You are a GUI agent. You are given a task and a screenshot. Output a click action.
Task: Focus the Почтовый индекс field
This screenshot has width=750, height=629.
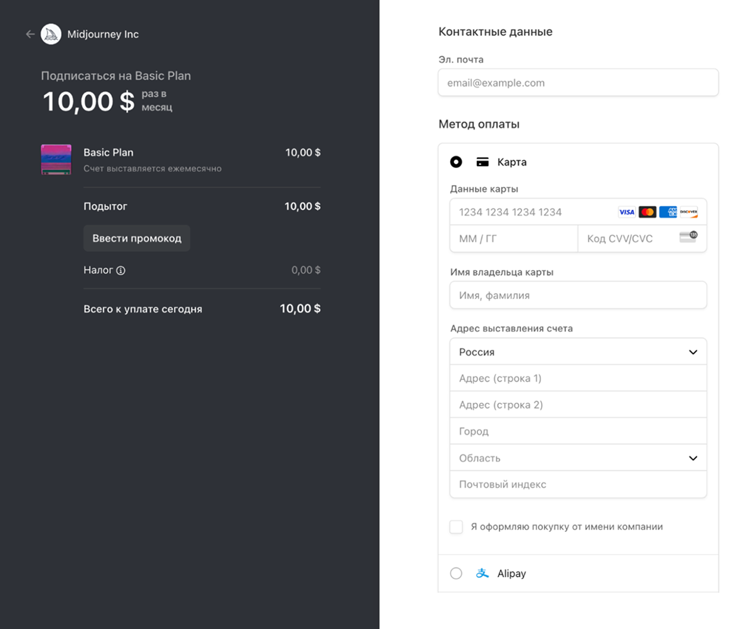[578, 484]
